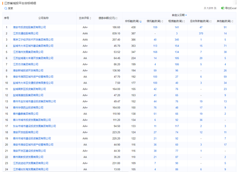237x172 pixels.
Task: Click the horizontal scrollbar at table bottom
Action: [x=65, y=172]
